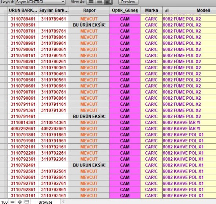
Task: Click CAM cell in row 3110790161
Action: pos(125,55)
